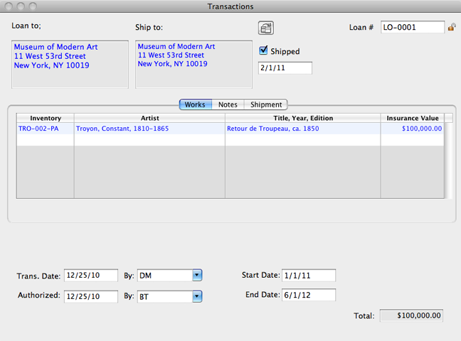Image resolution: width=461 pixels, height=341 pixels.
Task: Click the Start Date field
Action: pos(308,275)
